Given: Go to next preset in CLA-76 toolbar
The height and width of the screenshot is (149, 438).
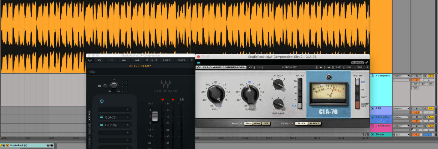Looking at the screenshot, I should click(328, 67).
